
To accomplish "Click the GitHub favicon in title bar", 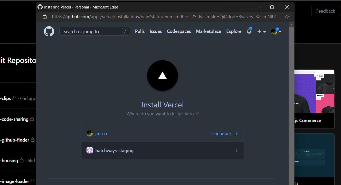I will (40, 7).
